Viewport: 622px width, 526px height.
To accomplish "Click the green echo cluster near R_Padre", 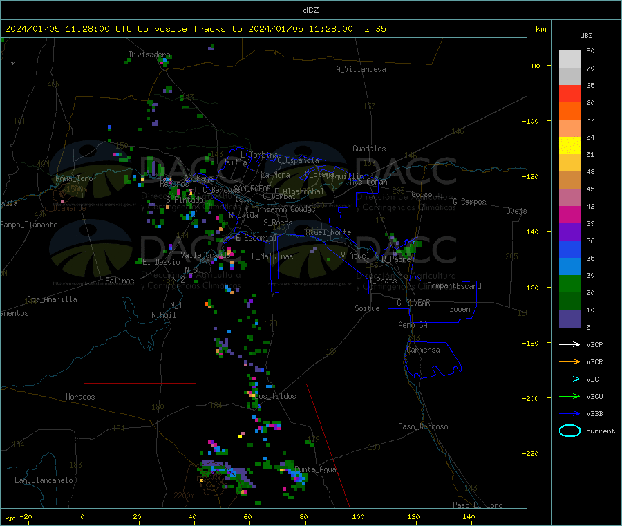I will coord(408,249).
